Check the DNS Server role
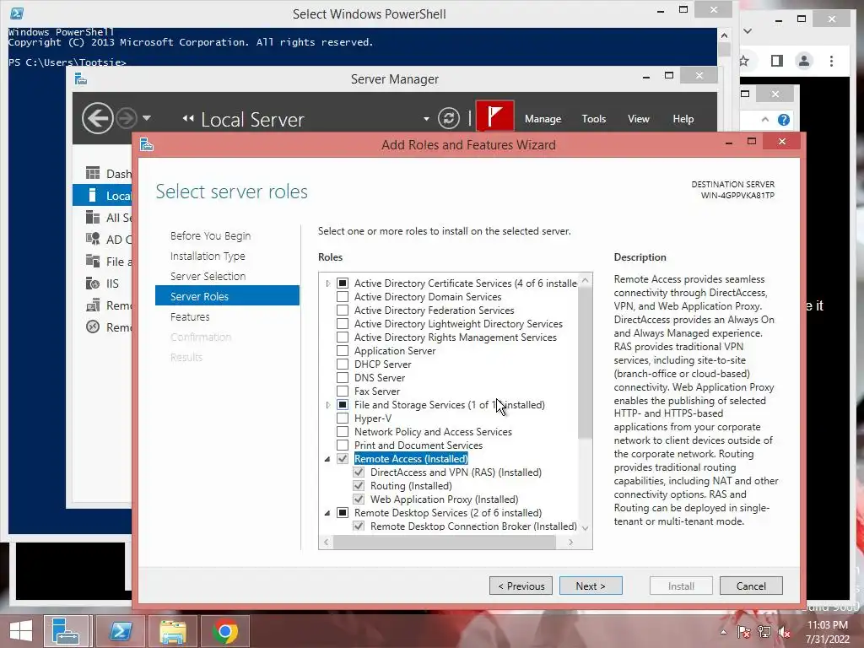 tap(343, 377)
